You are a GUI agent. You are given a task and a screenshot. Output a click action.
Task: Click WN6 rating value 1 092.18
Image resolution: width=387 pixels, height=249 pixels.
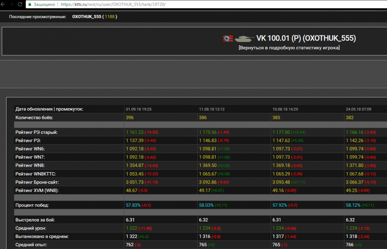134,149
